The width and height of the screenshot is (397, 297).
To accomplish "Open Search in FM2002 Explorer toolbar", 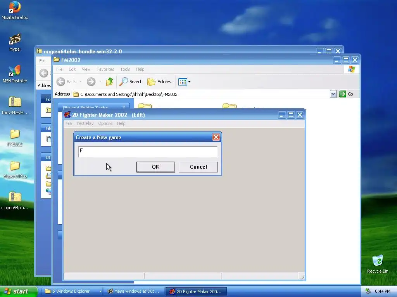I will click(x=131, y=82).
